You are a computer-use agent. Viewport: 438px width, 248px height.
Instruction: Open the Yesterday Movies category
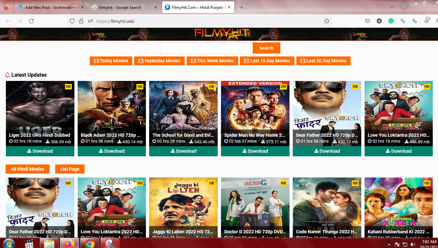(159, 61)
